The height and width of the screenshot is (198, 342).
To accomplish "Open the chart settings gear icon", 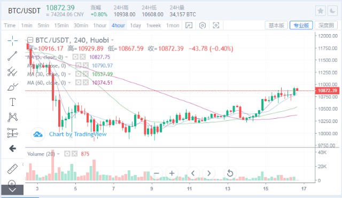I will point(203,26).
